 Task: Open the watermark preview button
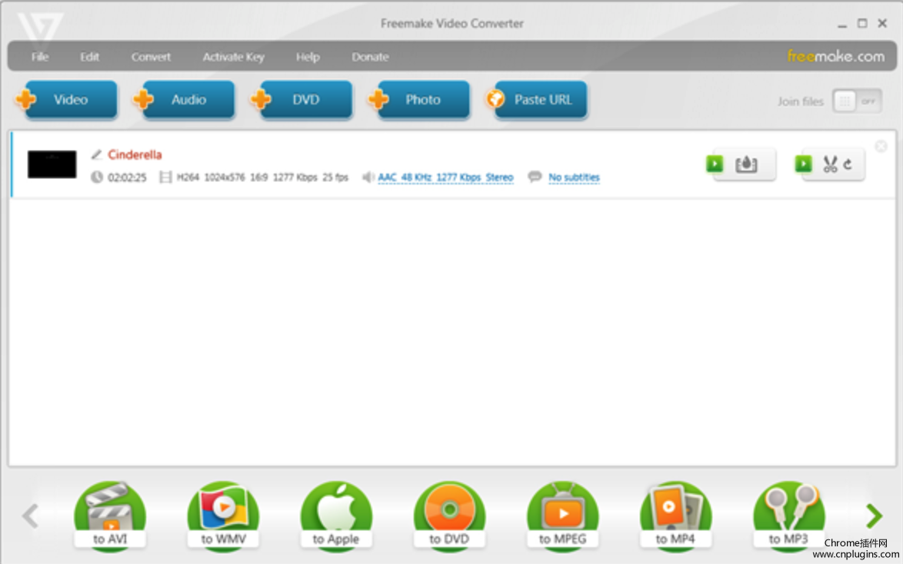pos(741,164)
